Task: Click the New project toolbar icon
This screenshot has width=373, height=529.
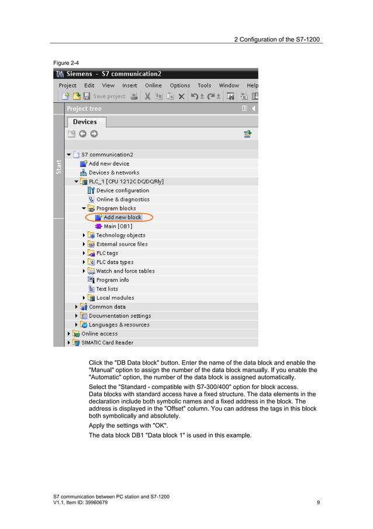Action: (65, 96)
